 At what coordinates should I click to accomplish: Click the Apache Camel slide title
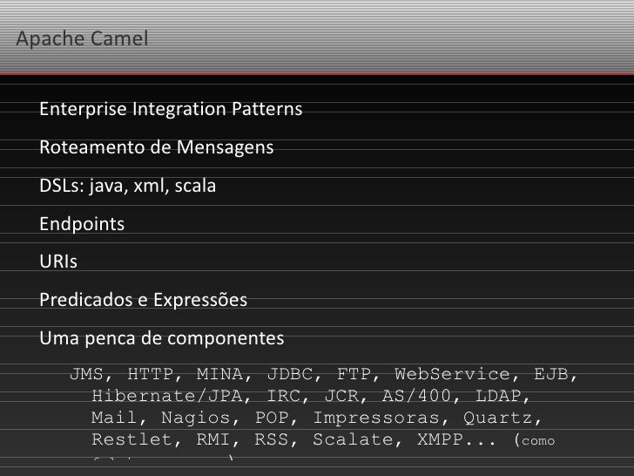(82, 39)
